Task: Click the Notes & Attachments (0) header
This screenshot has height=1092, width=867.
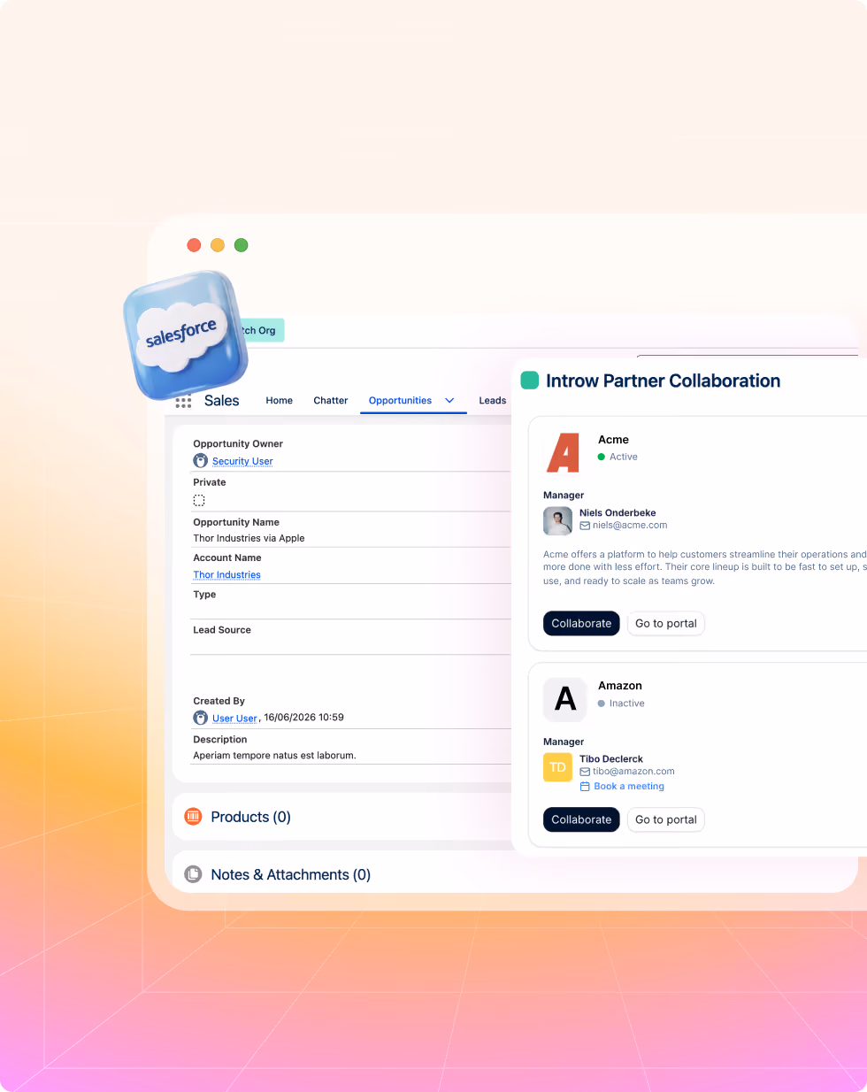Action: tap(290, 874)
